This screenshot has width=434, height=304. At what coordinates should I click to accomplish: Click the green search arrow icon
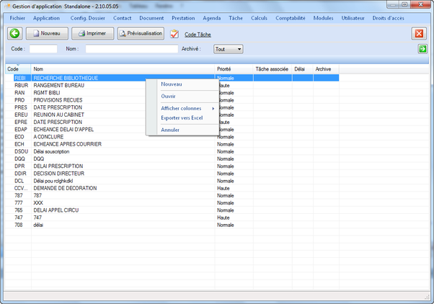(422, 49)
